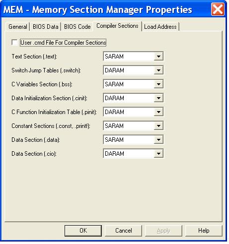Switch to the General tab

coord(18,27)
